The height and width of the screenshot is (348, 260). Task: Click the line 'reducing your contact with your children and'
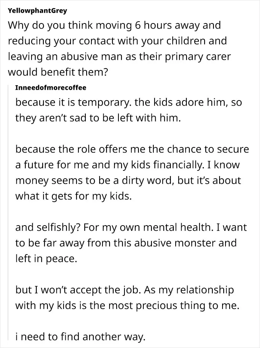[x=117, y=41]
